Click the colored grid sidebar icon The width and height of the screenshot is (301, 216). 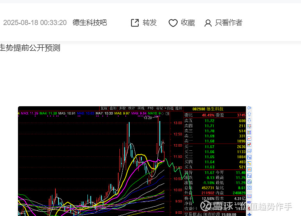(249, 132)
